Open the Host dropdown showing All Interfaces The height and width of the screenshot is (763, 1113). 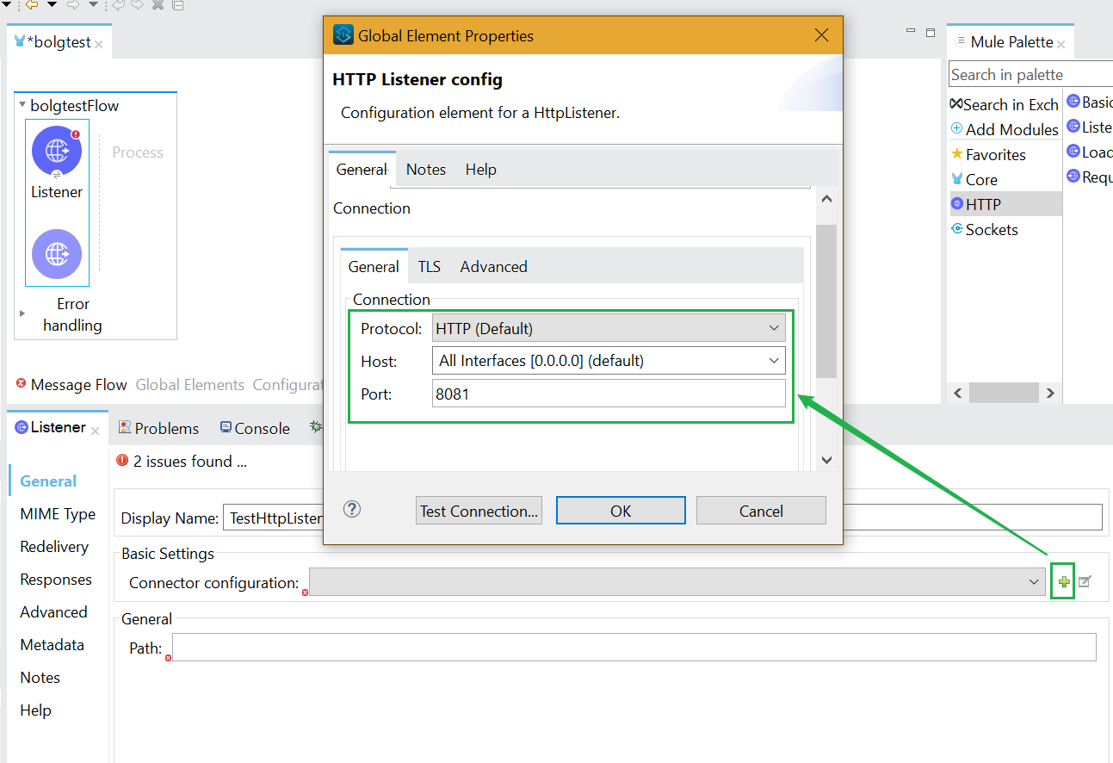click(609, 360)
